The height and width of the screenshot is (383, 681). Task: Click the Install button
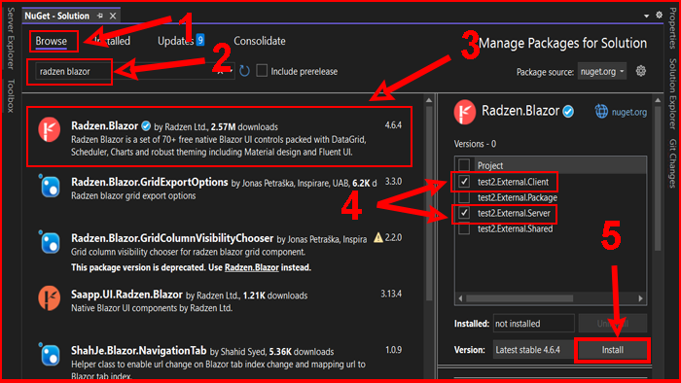[612, 350]
